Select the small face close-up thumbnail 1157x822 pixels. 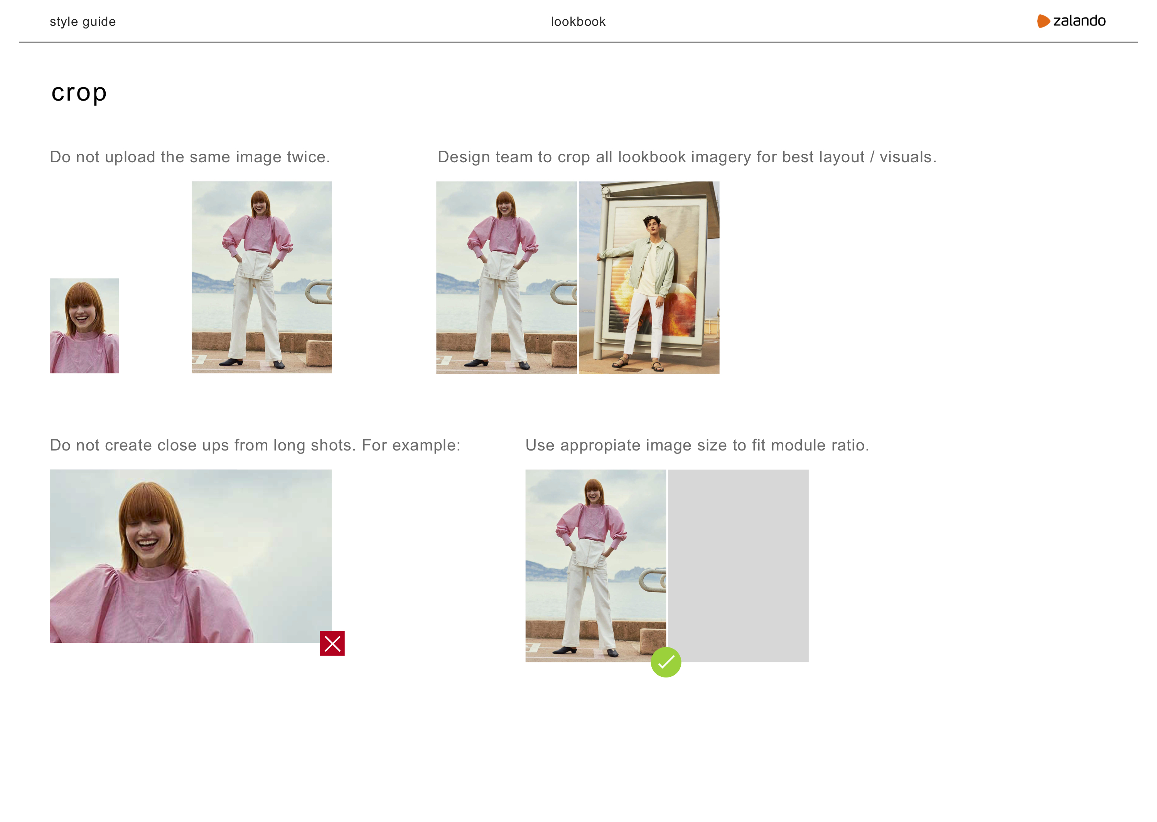[x=84, y=326]
